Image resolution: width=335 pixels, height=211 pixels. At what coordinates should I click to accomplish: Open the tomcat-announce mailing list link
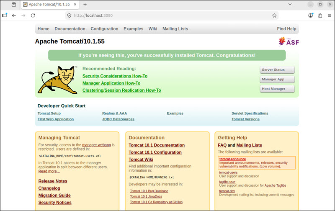pos(232,159)
